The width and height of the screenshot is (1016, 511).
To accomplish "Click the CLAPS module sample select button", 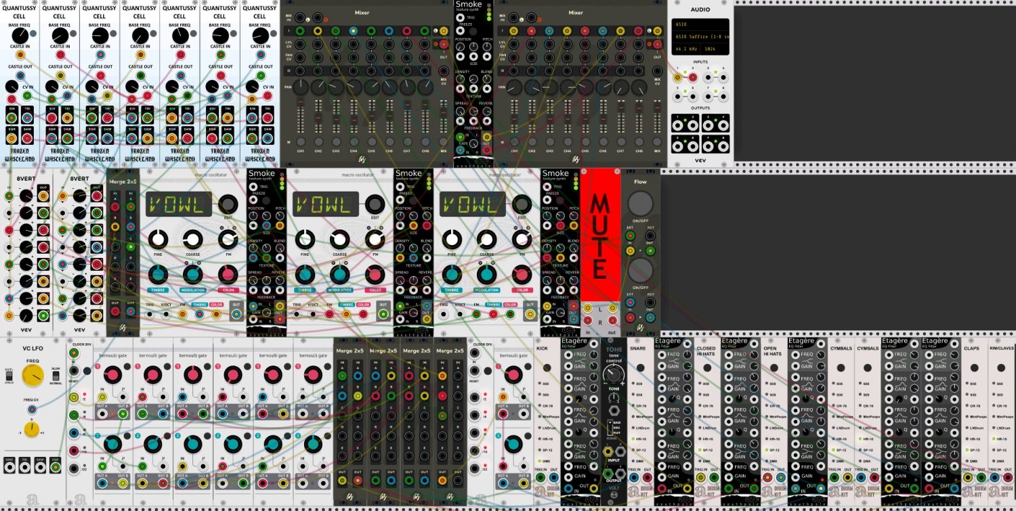I will [x=975, y=368].
